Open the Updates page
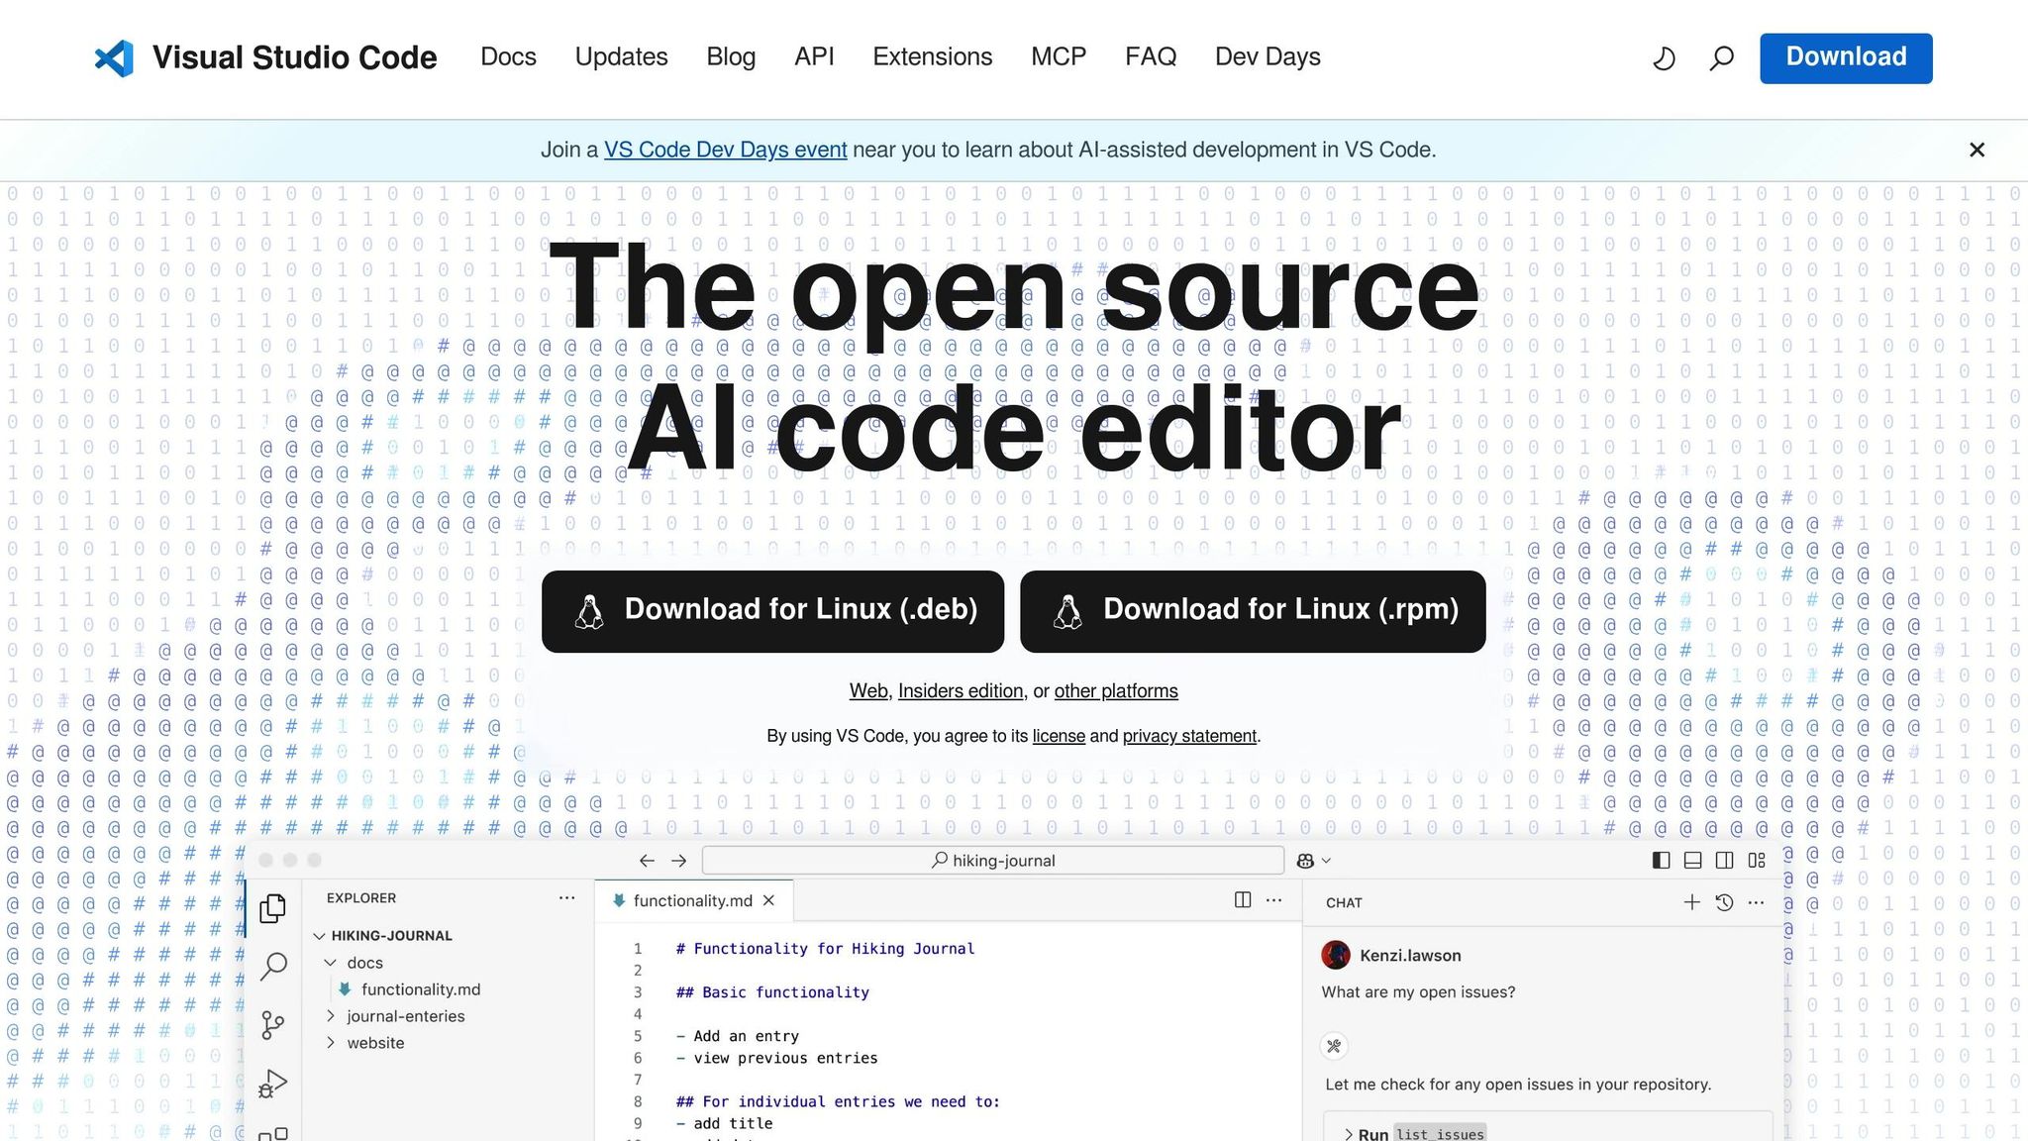The height and width of the screenshot is (1141, 2028). [x=621, y=56]
